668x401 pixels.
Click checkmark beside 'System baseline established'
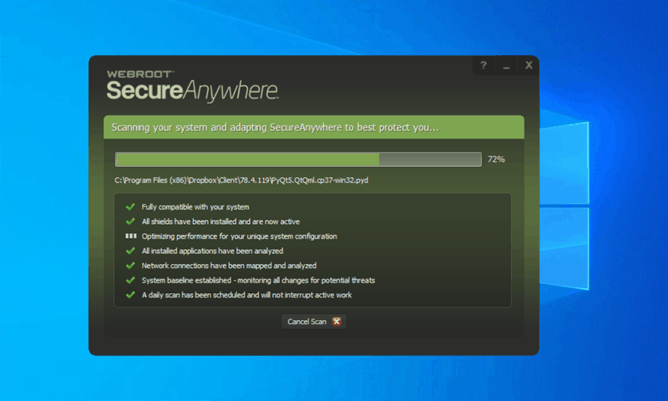pyautogui.click(x=130, y=280)
